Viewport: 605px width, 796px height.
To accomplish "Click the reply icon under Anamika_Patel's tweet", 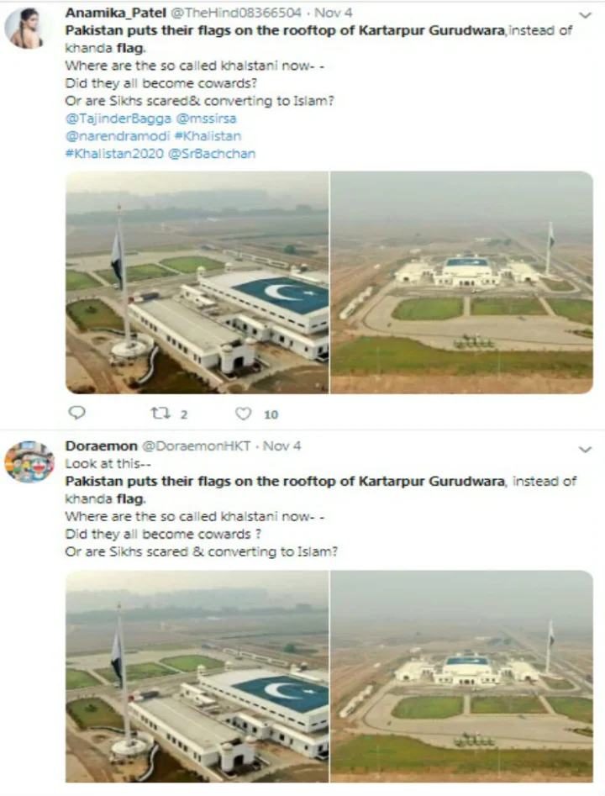I will tap(76, 413).
